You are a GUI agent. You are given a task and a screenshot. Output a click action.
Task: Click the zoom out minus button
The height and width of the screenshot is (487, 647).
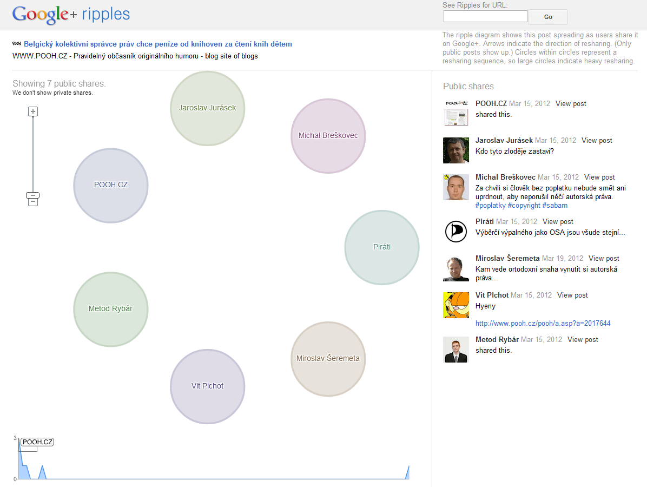click(33, 201)
